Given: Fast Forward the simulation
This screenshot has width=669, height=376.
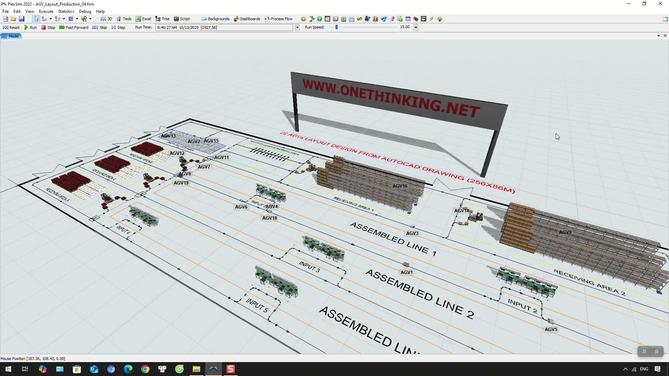Looking at the screenshot, I should (x=74, y=27).
